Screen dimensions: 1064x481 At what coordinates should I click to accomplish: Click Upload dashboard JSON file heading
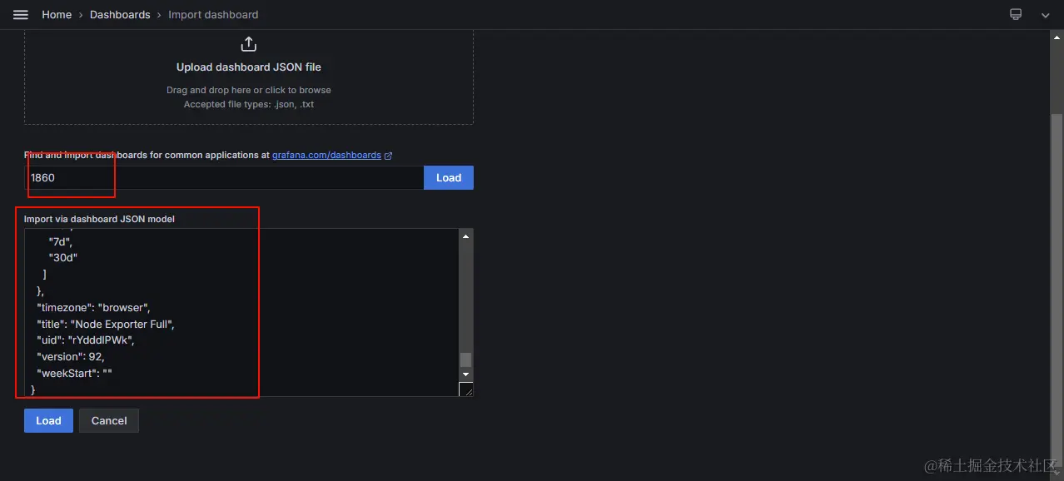(x=249, y=67)
